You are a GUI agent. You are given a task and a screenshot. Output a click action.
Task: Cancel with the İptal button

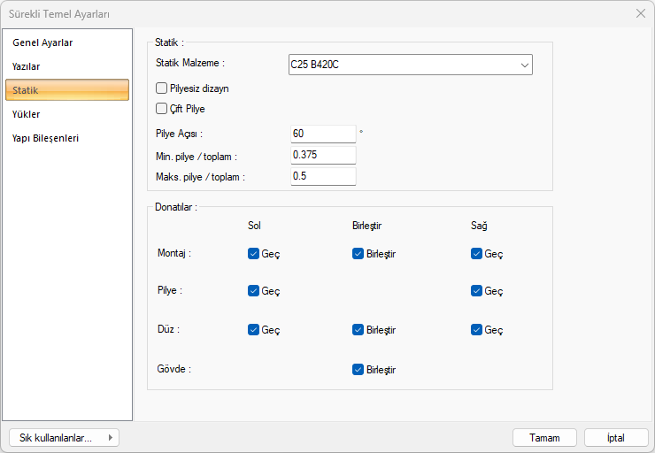[x=615, y=438]
